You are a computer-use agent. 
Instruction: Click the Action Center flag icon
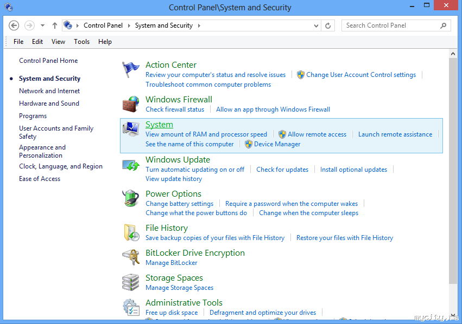point(130,70)
